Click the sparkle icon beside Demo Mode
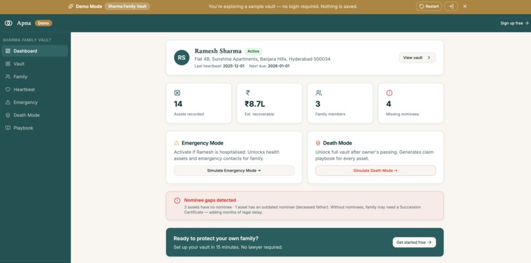 click(70, 7)
